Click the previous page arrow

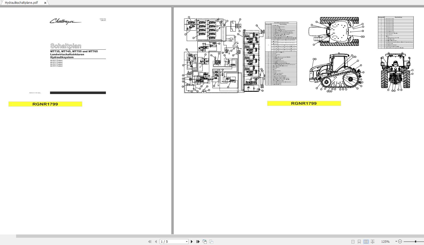click(156, 241)
